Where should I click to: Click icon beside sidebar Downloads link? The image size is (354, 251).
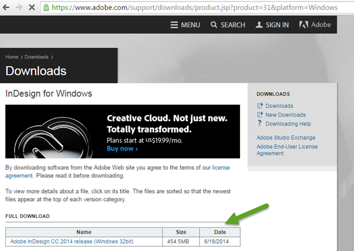point(260,106)
